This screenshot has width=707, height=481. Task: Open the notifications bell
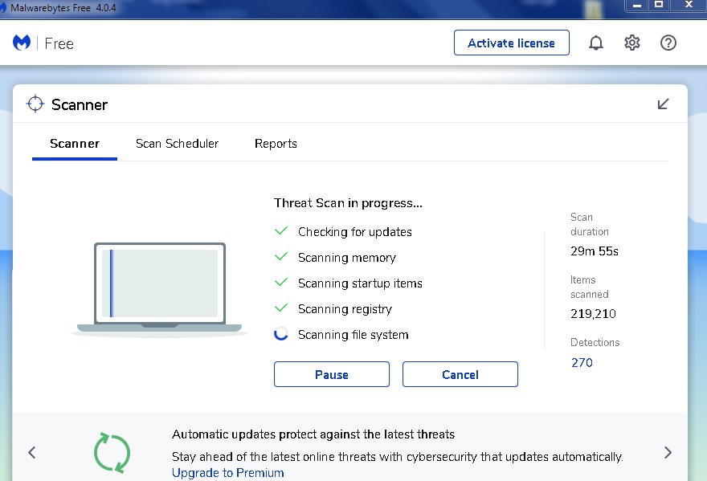(595, 43)
